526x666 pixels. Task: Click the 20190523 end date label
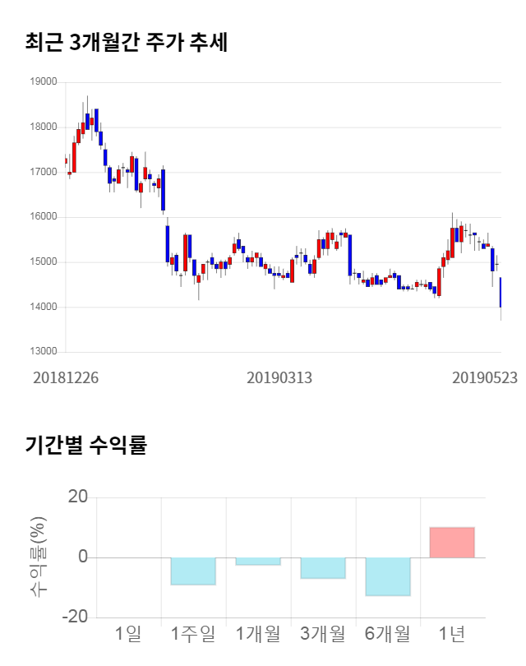click(485, 377)
